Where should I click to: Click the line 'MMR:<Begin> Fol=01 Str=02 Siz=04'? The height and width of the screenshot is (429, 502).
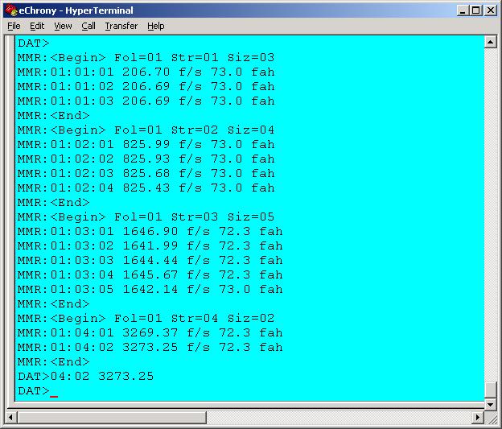click(146, 130)
